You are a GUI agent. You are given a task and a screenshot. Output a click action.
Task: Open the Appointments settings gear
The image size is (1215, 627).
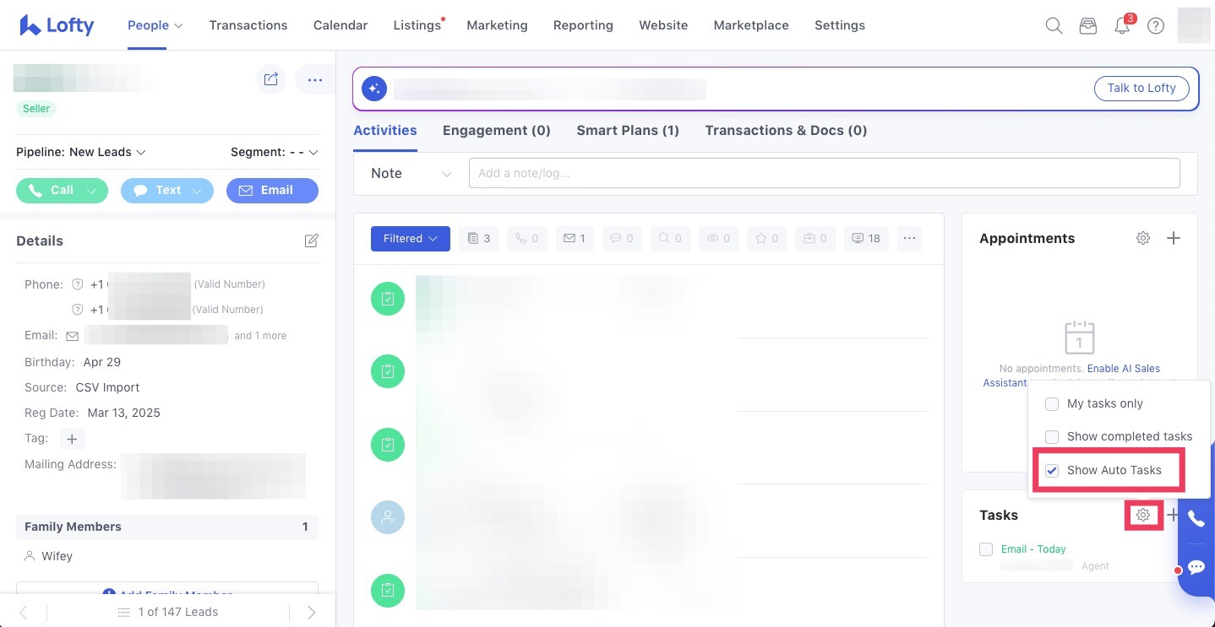1143,239
